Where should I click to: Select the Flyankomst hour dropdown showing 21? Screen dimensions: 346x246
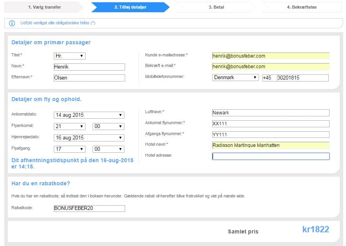tap(69, 127)
